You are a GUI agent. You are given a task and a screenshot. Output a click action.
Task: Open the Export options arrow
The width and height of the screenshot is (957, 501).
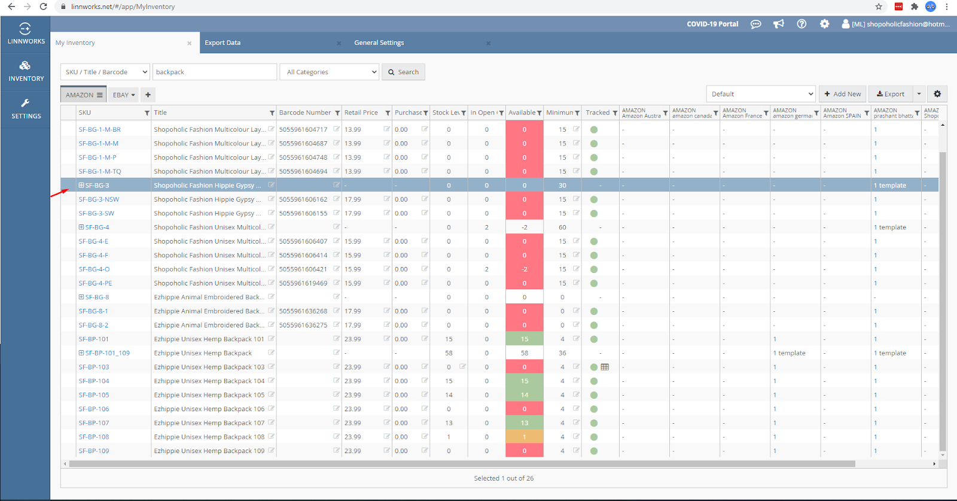click(919, 94)
